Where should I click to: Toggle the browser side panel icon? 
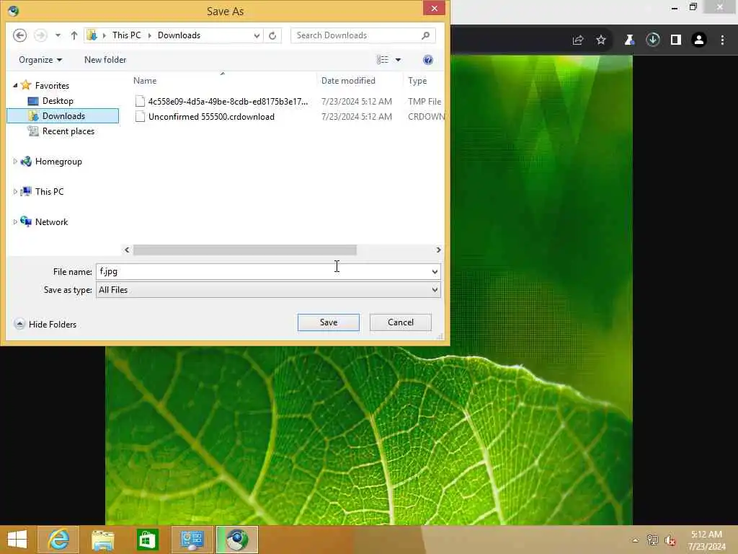coord(676,40)
